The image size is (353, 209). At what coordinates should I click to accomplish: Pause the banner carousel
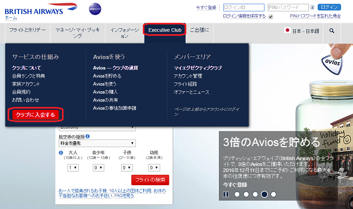225,194
